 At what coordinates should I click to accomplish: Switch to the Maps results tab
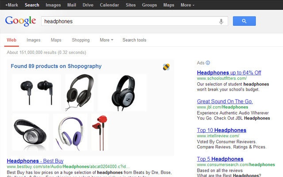tap(56, 40)
